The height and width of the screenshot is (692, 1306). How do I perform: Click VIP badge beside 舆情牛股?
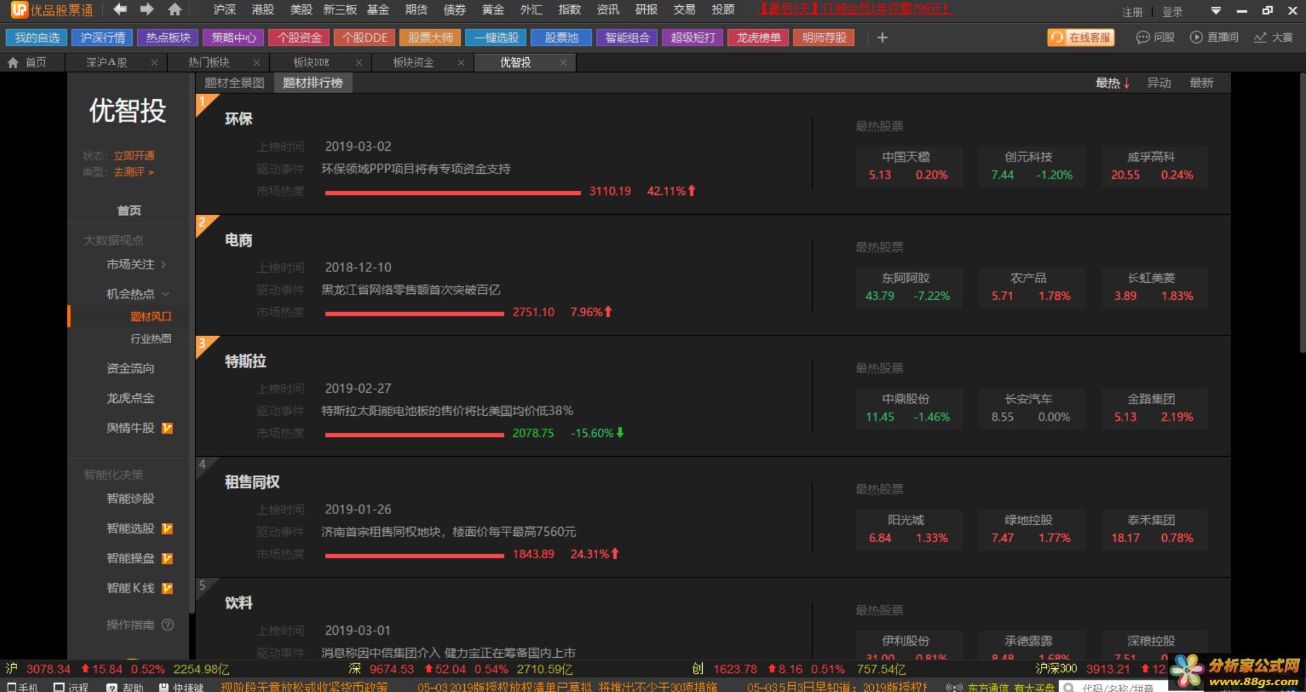[x=168, y=428]
